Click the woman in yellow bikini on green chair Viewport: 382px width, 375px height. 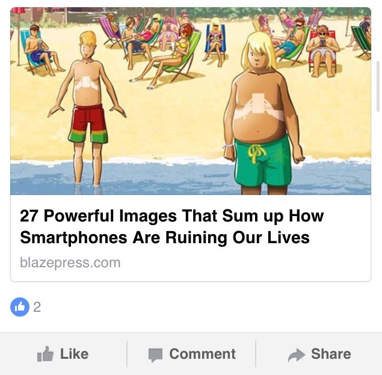168,55
